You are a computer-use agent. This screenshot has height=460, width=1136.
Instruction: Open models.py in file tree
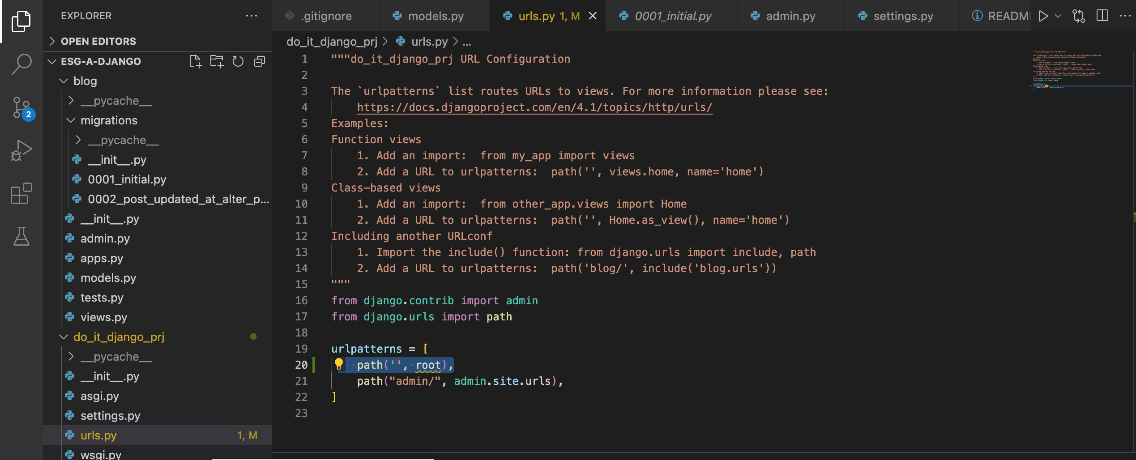[x=158, y=278]
